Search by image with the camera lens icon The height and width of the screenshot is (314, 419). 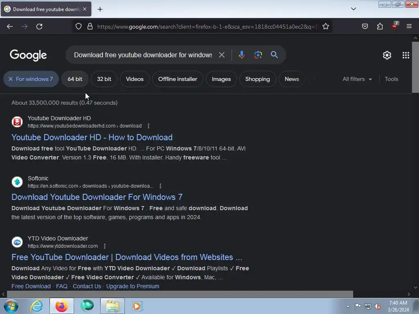(258, 55)
